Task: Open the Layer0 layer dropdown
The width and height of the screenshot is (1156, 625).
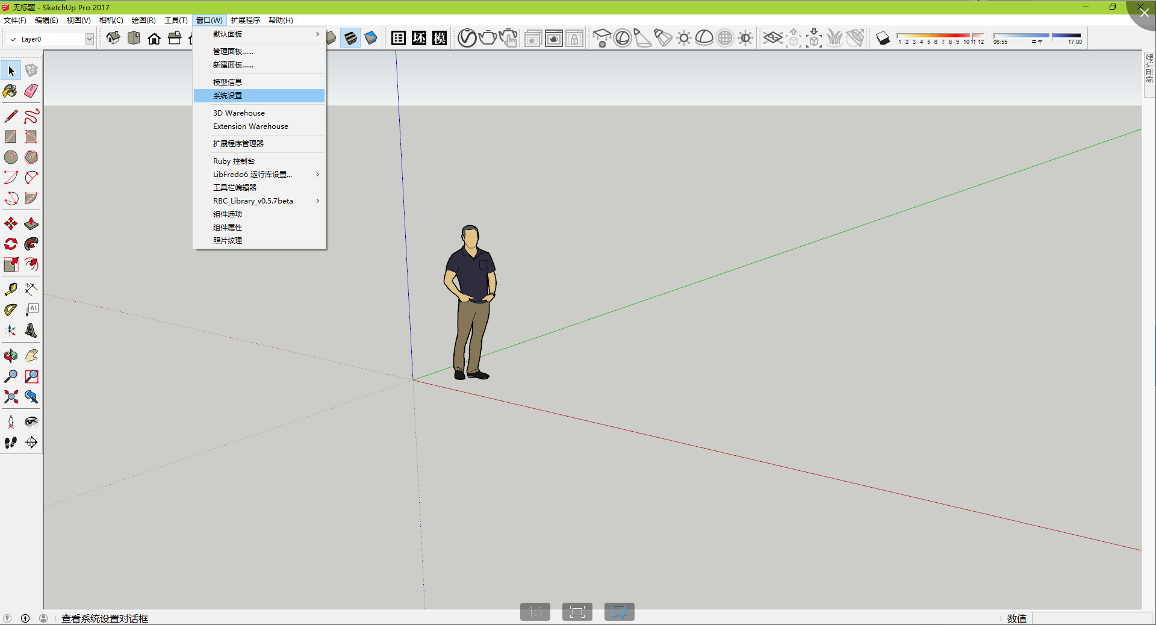Action: [89, 39]
